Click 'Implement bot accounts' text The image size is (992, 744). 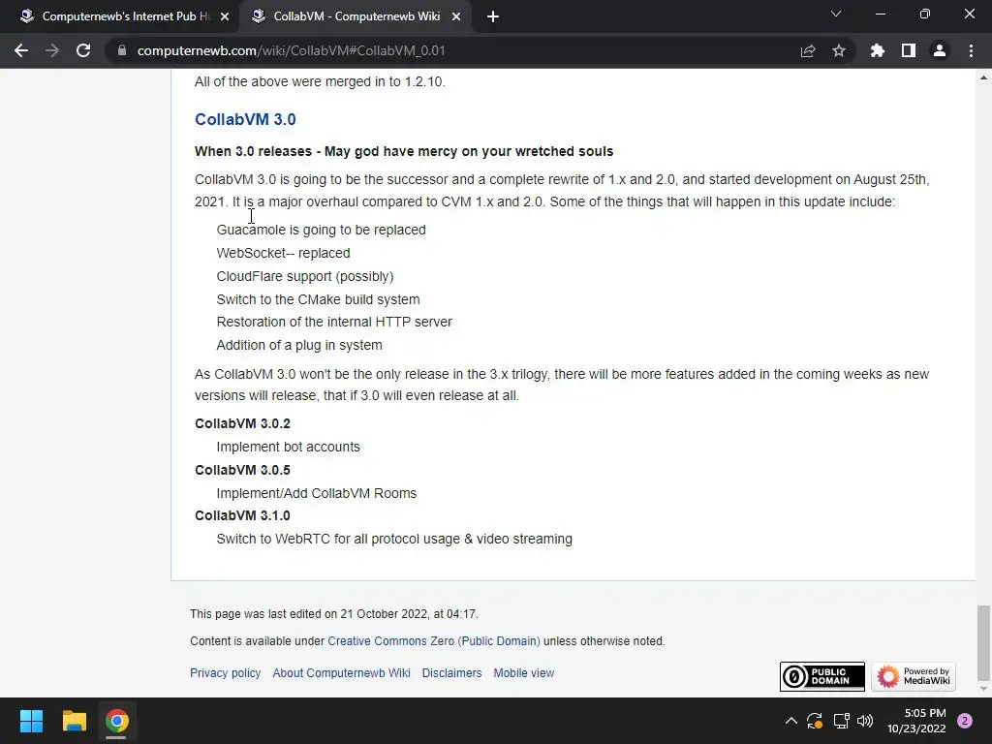pos(289,447)
